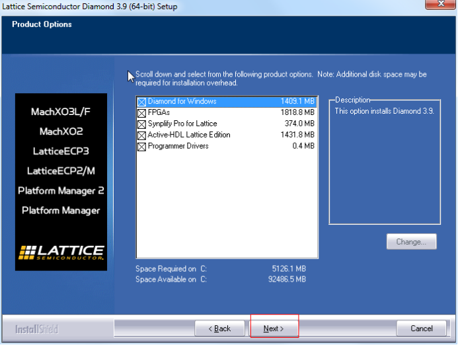This screenshot has height=345, width=458.
Task: Click the 374.0 MB size value
Action: pos(299,124)
